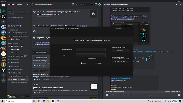Open problem z uruchomieniem minecraft post thumbnail
This screenshot has width=183, height=103.
click(94, 87)
